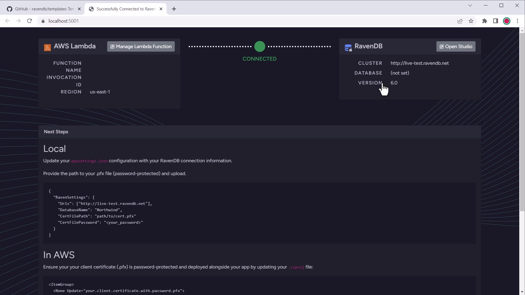Close the GitHub ravendb/templates tab

(79, 9)
